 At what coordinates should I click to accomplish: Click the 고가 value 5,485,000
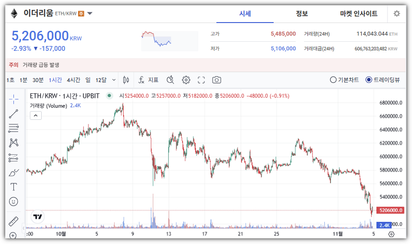(x=283, y=34)
